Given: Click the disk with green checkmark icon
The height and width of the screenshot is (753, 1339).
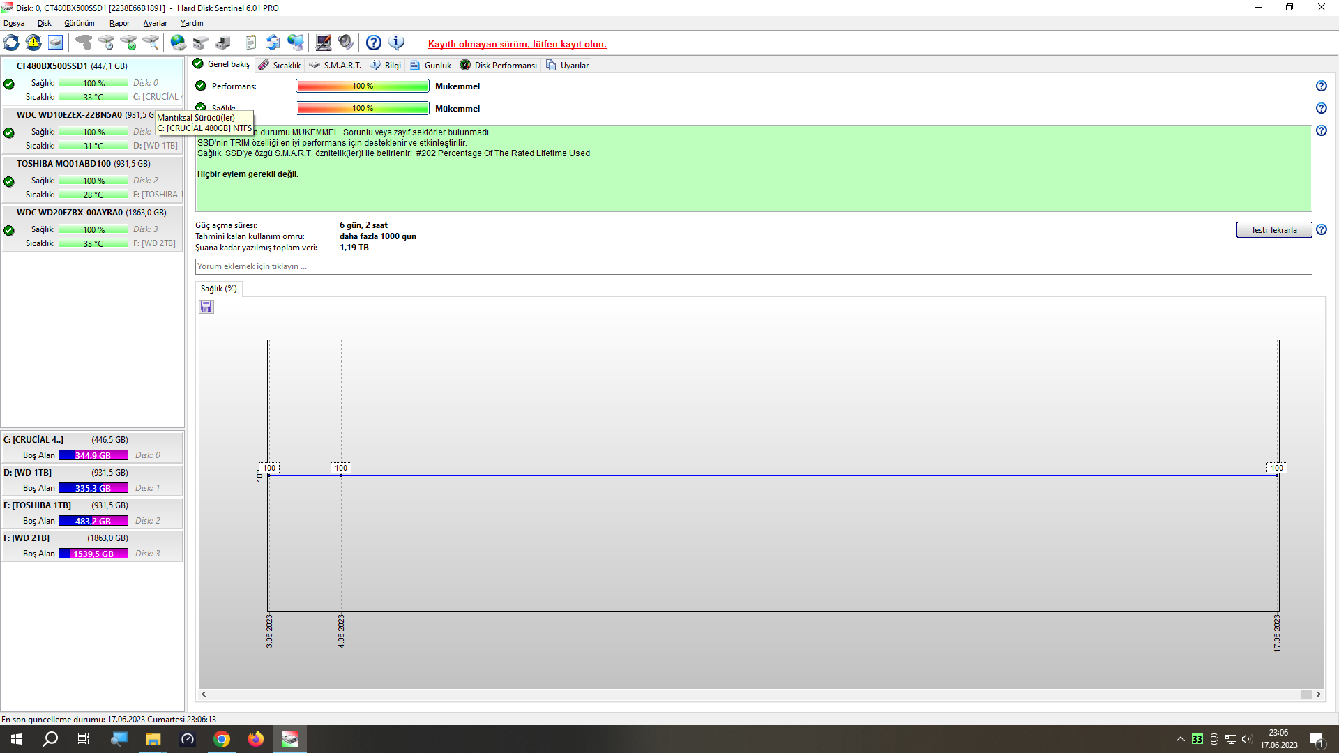Looking at the screenshot, I should [x=128, y=43].
